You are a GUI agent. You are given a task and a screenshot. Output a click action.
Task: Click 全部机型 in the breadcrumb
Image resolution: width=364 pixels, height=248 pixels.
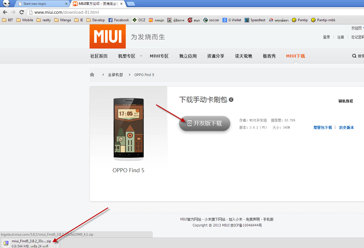coord(115,75)
